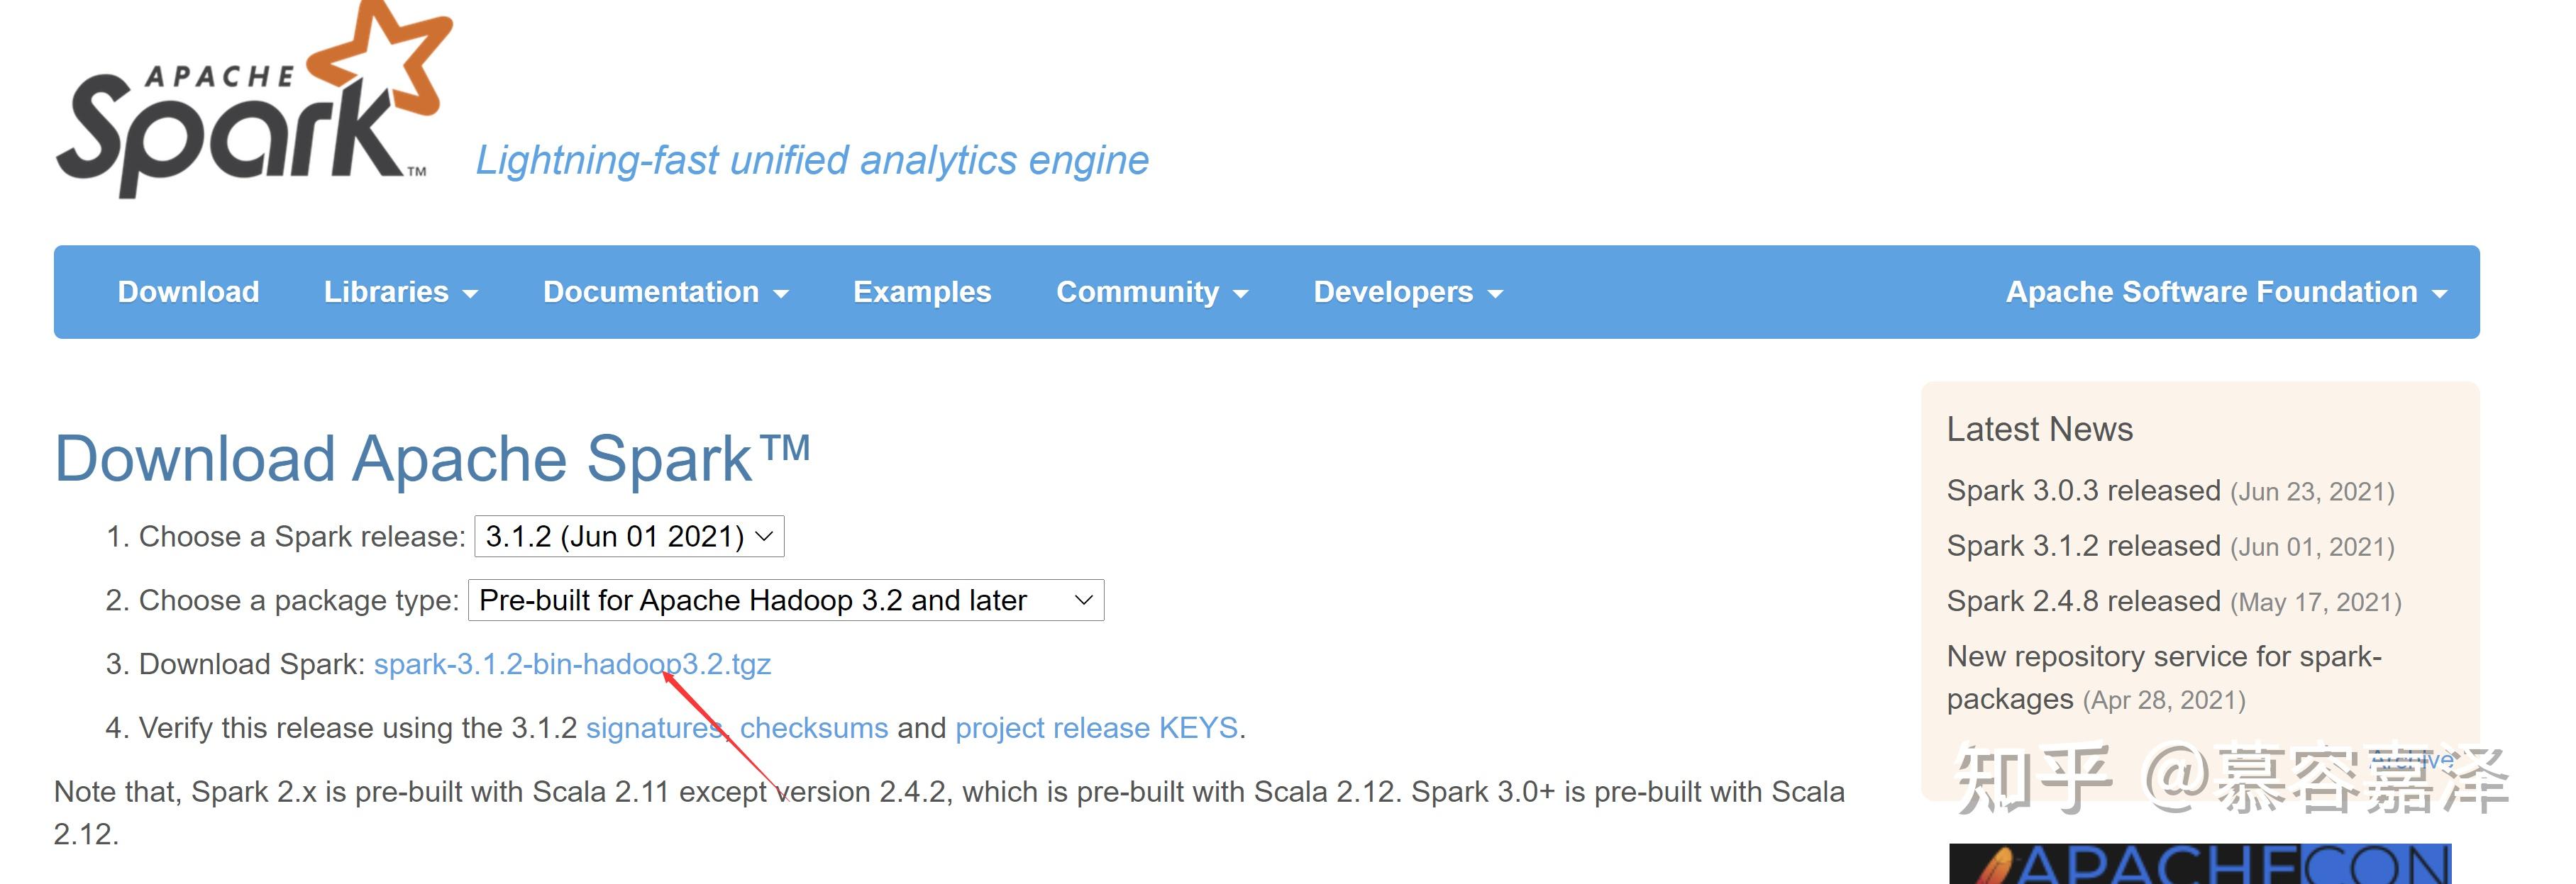Open project release KEYS link
This screenshot has height=884, width=2576.
pyautogui.click(x=1096, y=728)
